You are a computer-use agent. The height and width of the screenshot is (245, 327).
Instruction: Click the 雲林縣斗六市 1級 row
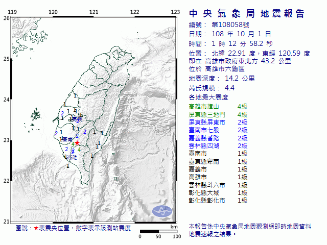pos(218,185)
